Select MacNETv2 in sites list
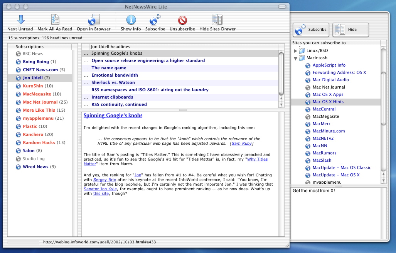 pos(335,139)
